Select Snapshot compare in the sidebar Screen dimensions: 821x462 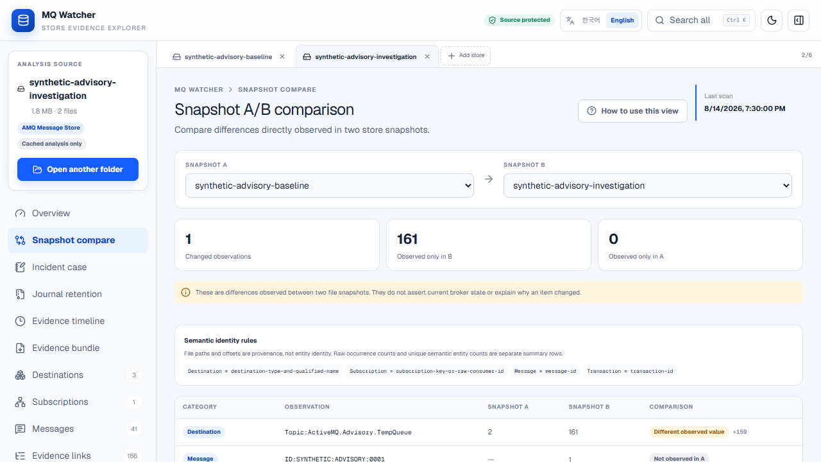[78, 240]
